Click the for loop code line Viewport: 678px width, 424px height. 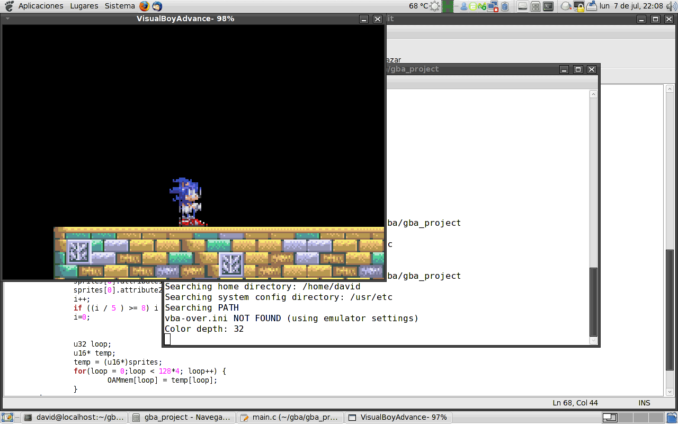(x=150, y=371)
